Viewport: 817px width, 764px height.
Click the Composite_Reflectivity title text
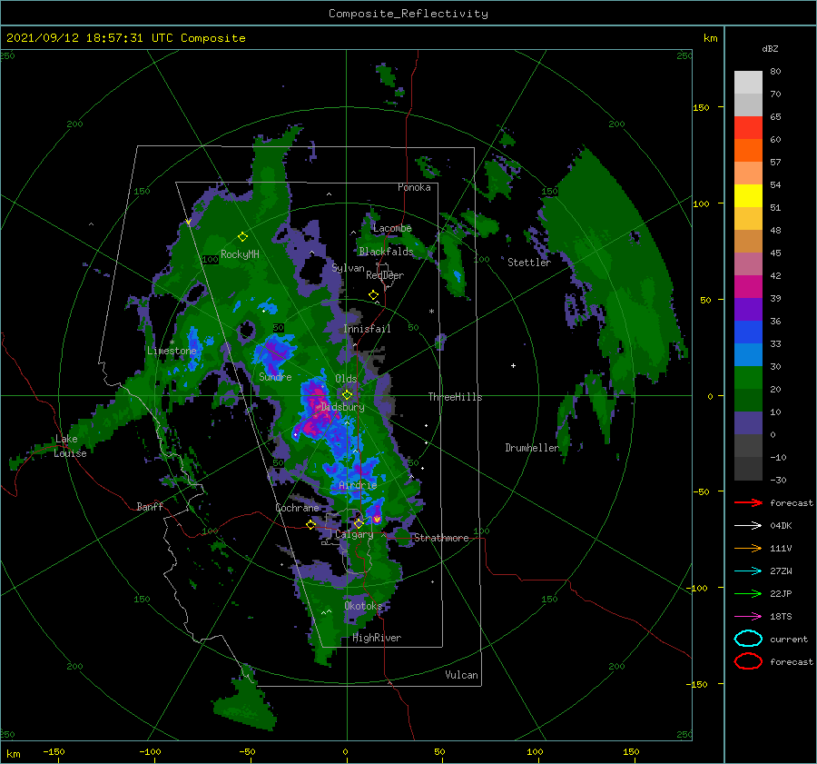point(408,14)
